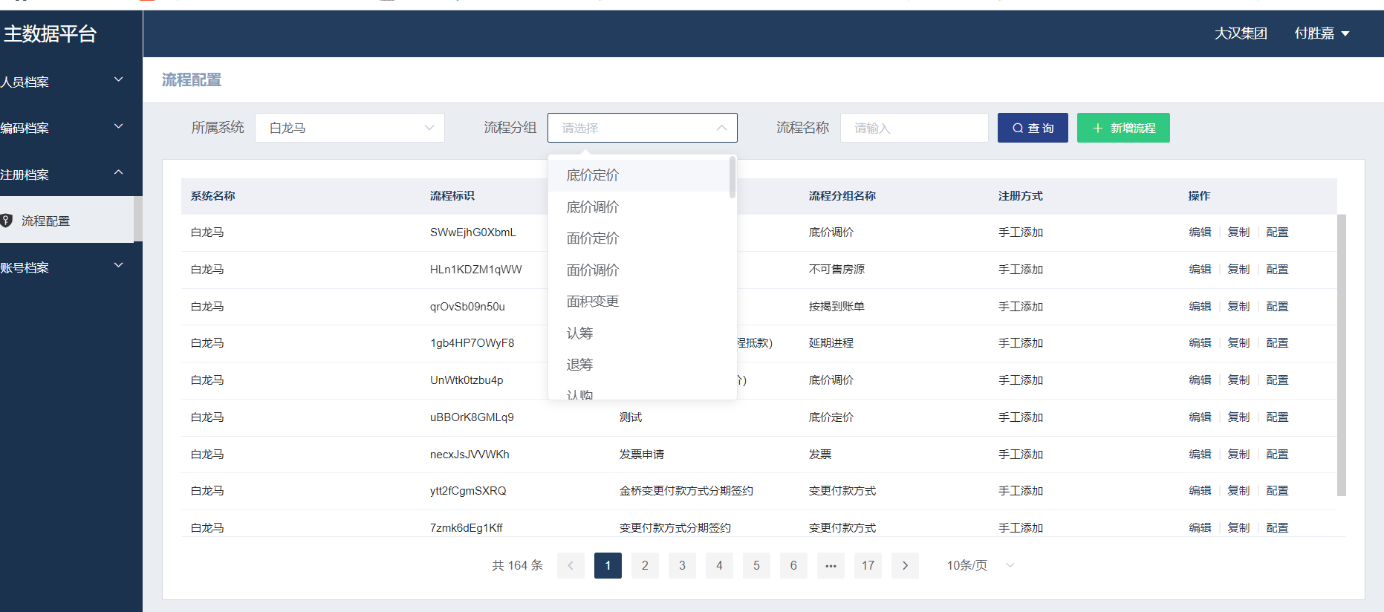Copy the 7zmk6dEg1Kff row
The height and width of the screenshot is (612, 1384).
click(x=1238, y=528)
